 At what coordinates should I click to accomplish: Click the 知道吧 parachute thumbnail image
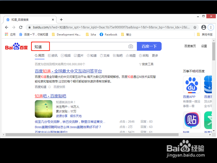click(43, 109)
